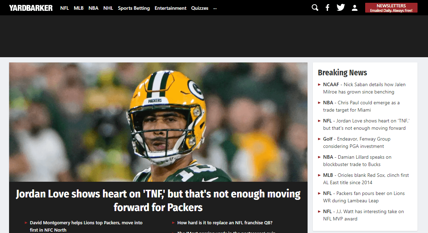Click the NCAAF category label
The image size is (428, 233).
[x=331, y=84]
